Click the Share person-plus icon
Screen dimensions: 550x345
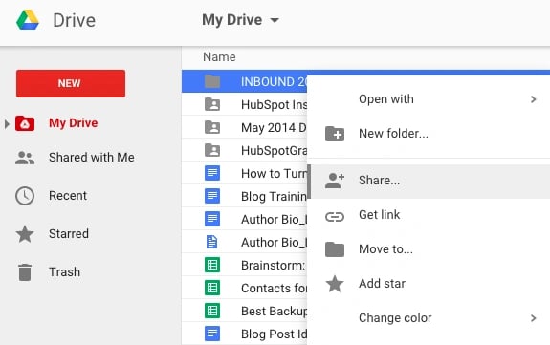click(x=335, y=181)
